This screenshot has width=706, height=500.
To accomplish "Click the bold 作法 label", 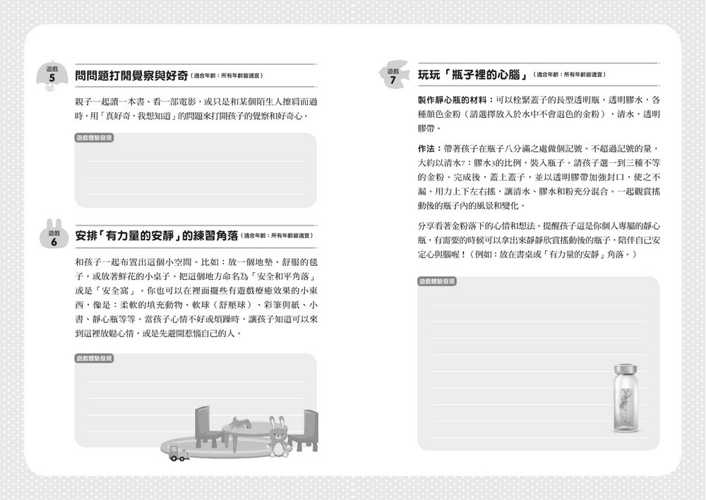I will coord(424,147).
